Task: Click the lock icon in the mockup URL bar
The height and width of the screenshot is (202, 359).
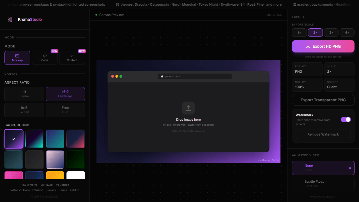Action: point(162,76)
